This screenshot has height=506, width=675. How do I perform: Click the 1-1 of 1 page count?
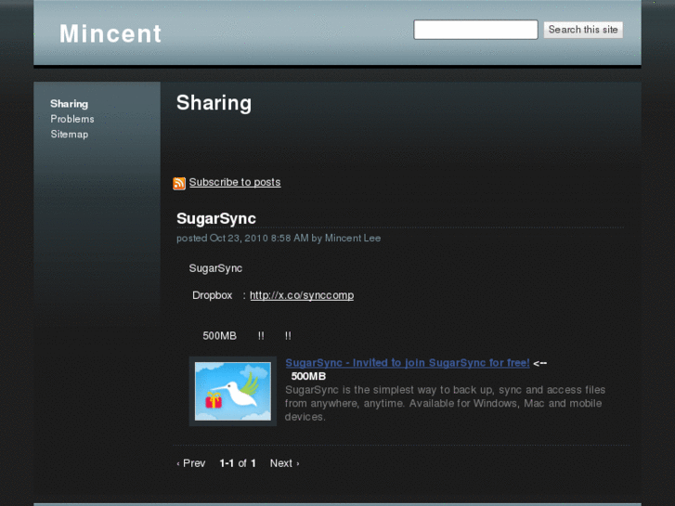coord(238,463)
